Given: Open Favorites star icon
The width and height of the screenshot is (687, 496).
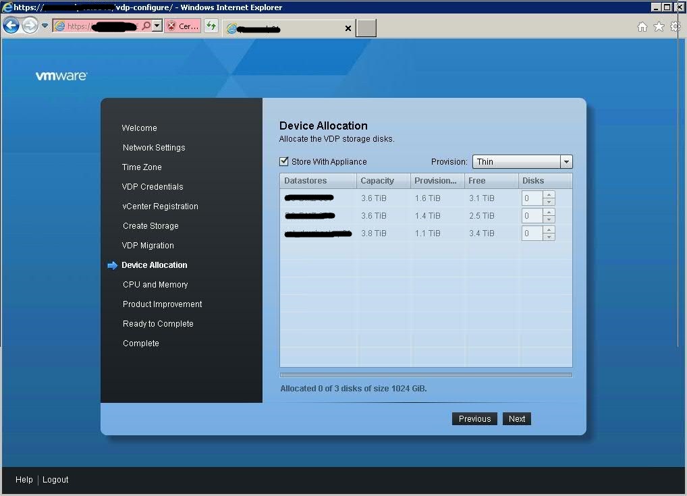Looking at the screenshot, I should tap(659, 27).
